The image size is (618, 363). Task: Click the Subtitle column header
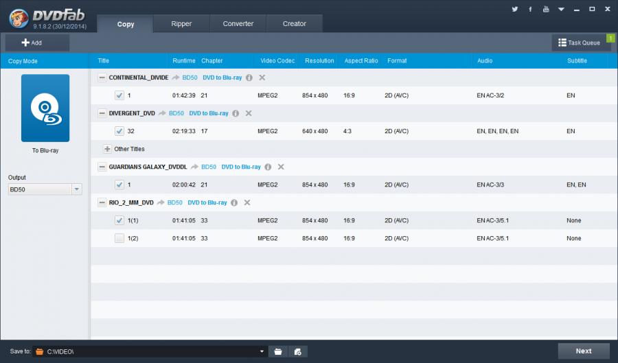pyautogui.click(x=577, y=60)
